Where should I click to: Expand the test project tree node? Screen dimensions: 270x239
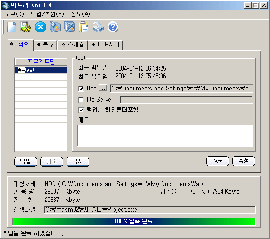coord(20,70)
